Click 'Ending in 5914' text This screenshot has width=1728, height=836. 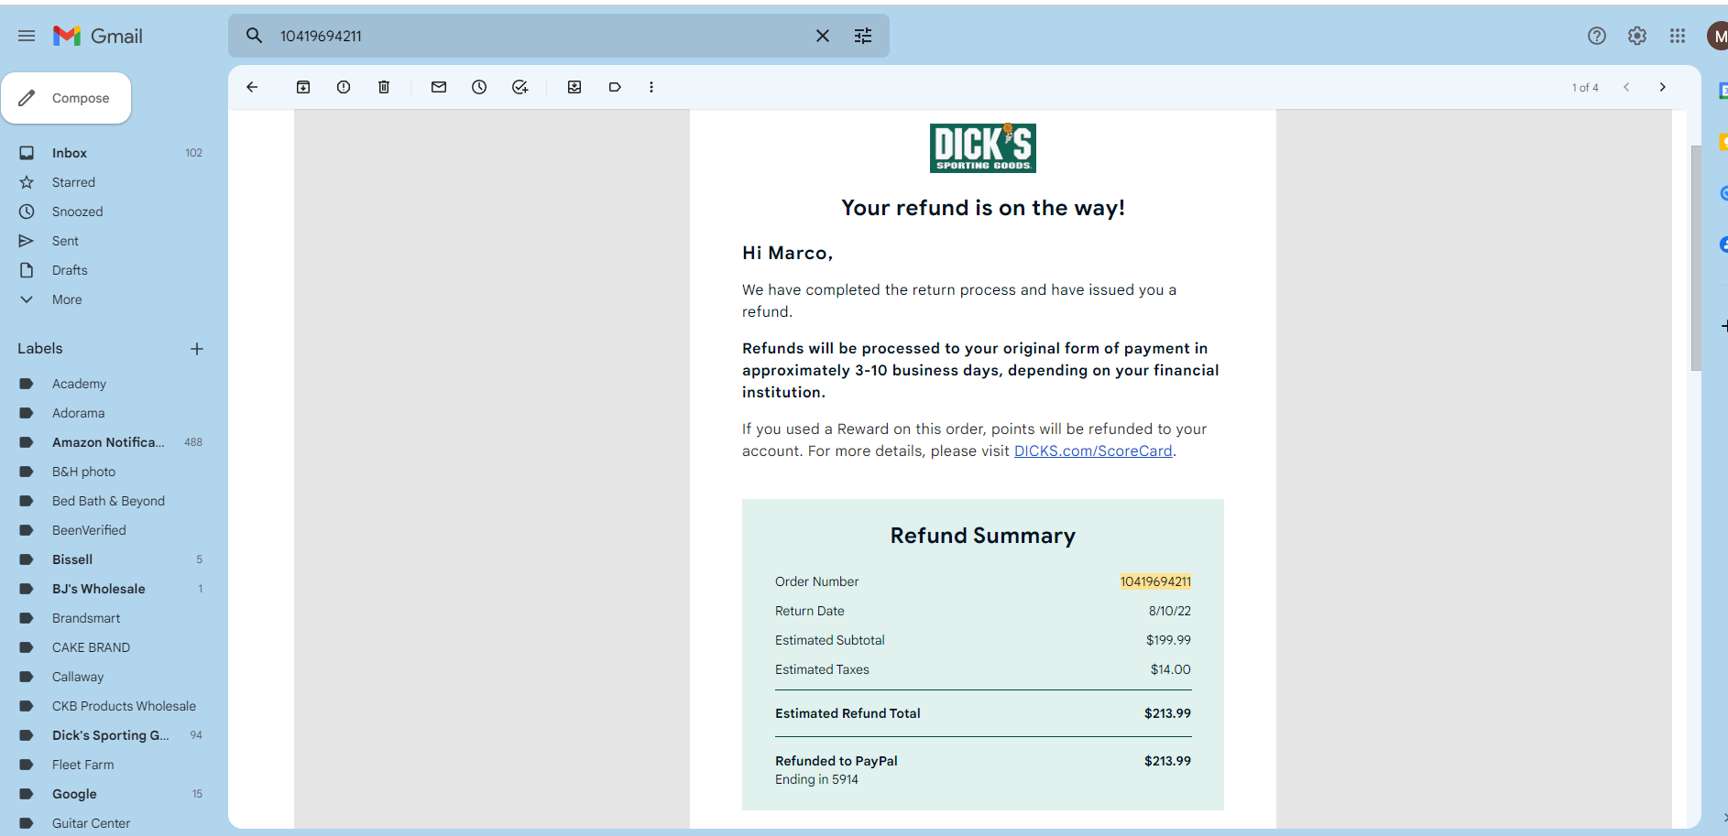[816, 779]
